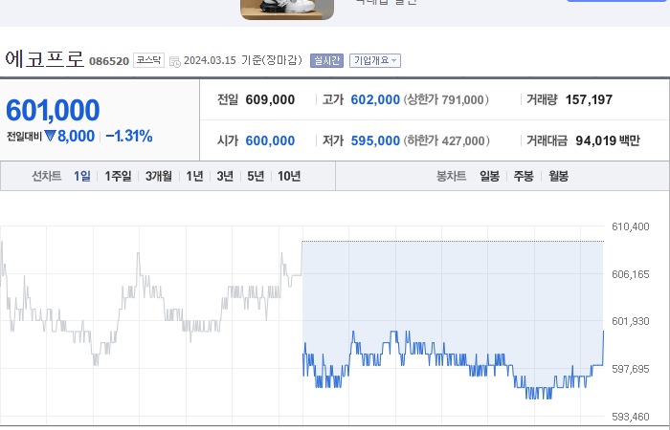Click the 610,400 axis label
Screen dimensions: 670x430
[x=630, y=226]
